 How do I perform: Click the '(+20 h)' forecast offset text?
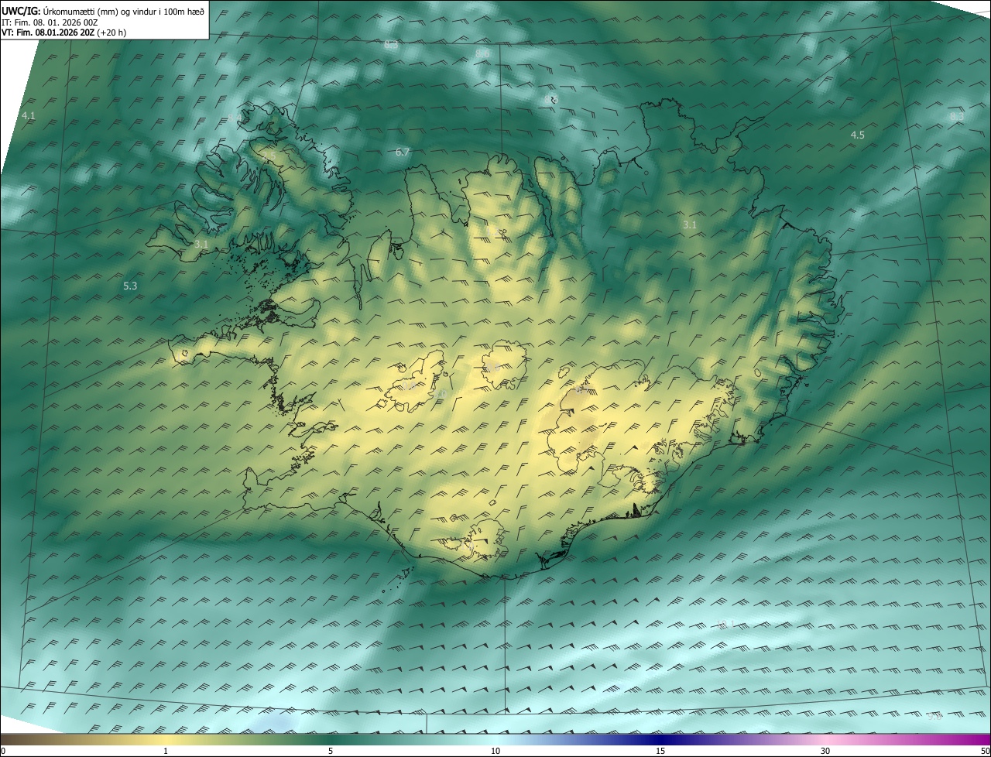pyautogui.click(x=111, y=33)
